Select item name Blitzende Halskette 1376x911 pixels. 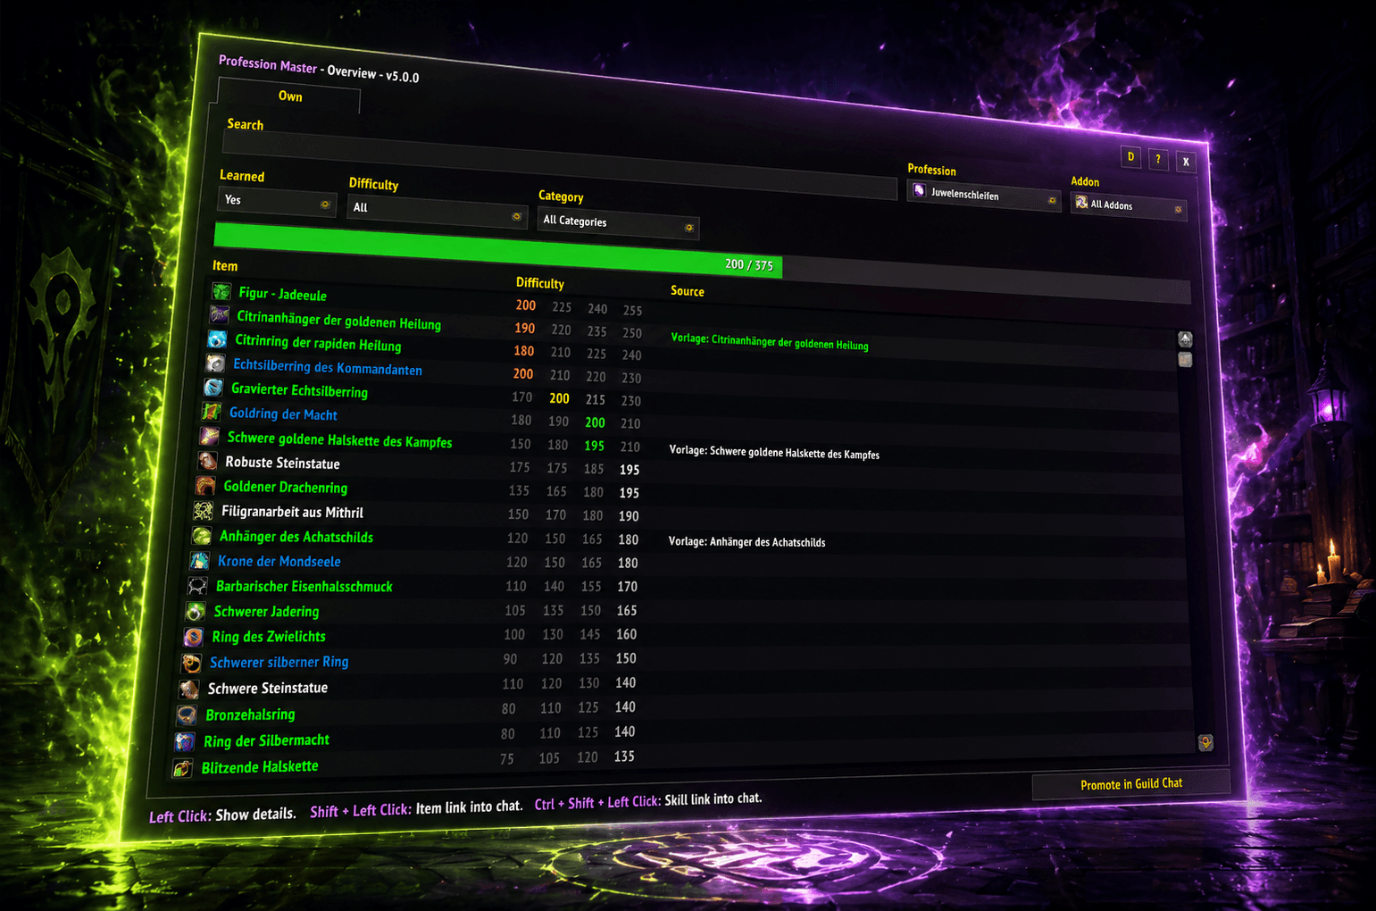(260, 766)
